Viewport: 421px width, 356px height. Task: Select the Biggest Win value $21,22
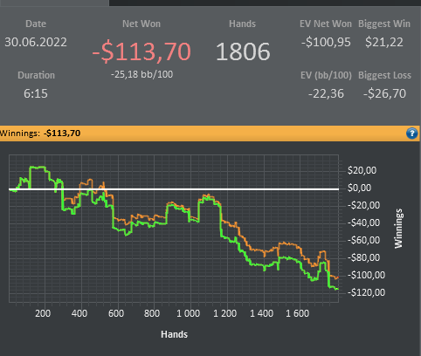point(384,42)
